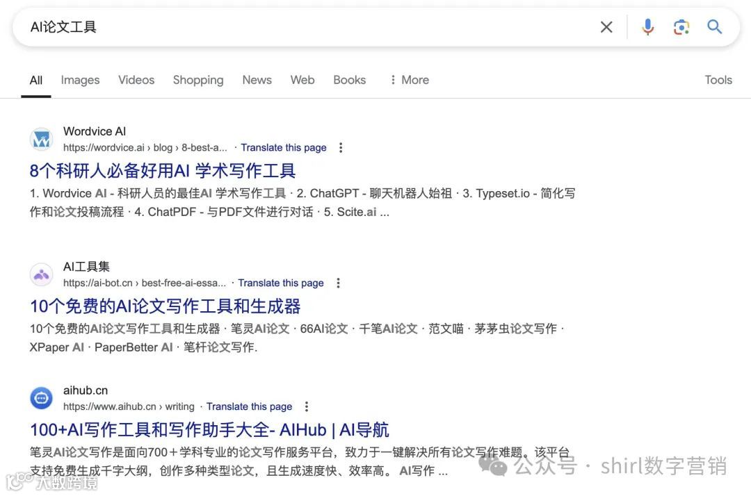
Task: Clear the search box with the X icon
Action: pos(606,27)
